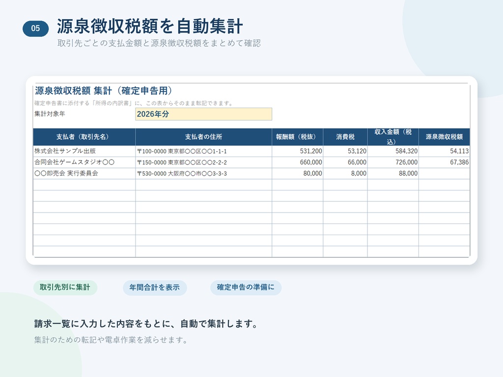503x377 pixels.
Task: Select the 〇〇即売会 実行委員会 cell
Action: point(84,173)
